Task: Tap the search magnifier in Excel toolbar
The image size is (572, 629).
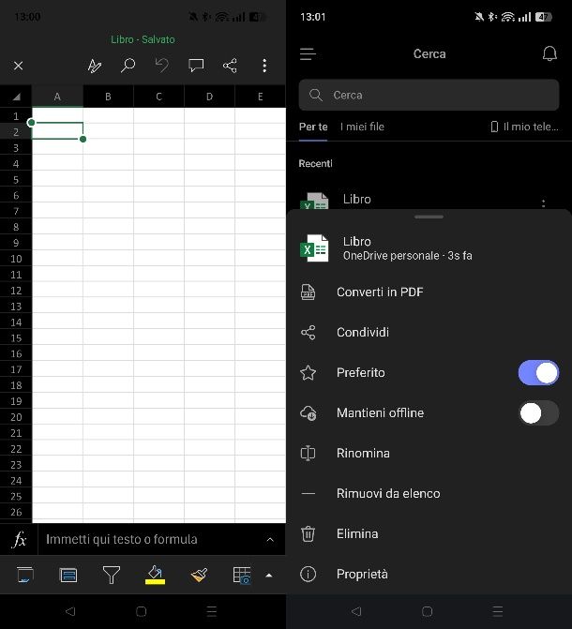Action: click(x=128, y=66)
